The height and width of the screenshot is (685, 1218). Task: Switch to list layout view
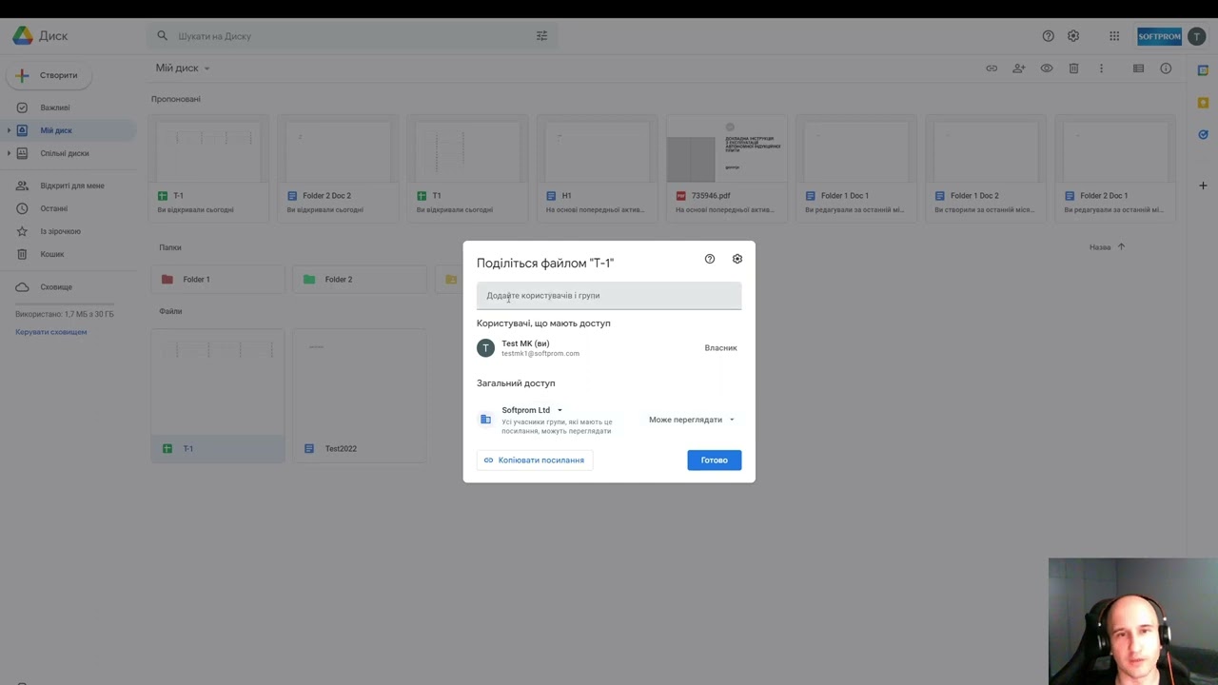(x=1138, y=68)
